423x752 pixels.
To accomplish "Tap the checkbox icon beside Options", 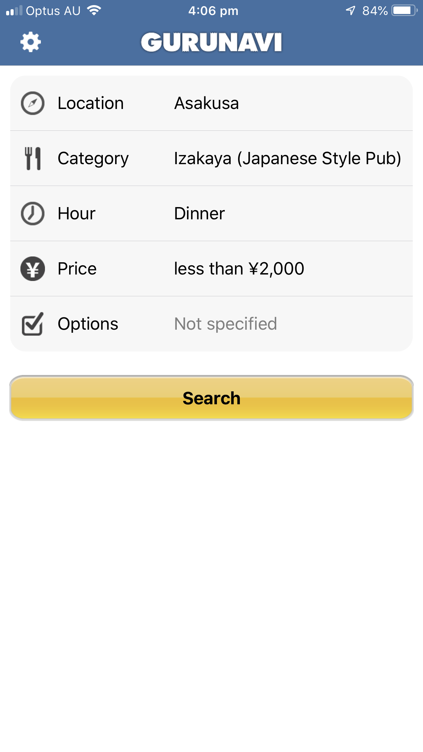I will [x=33, y=324].
